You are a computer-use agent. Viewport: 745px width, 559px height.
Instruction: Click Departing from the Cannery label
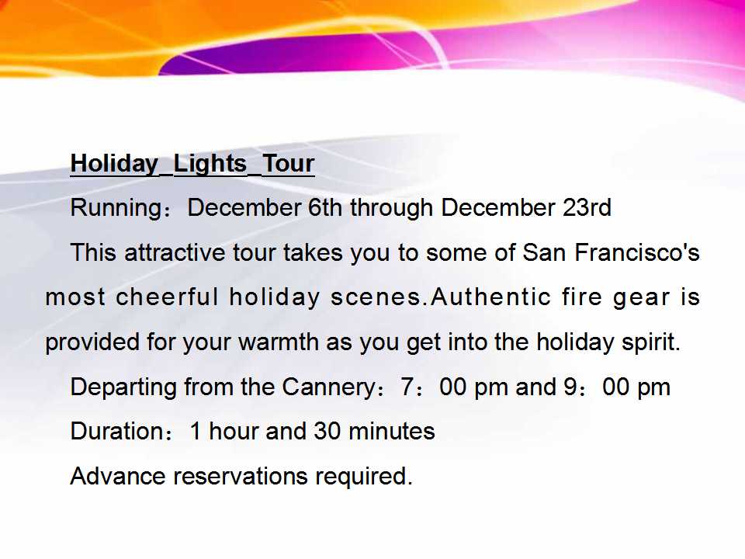pyautogui.click(x=223, y=387)
